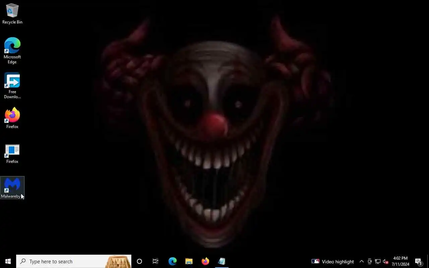Open network status tray icon
The height and width of the screenshot is (268, 429).
[377, 261]
